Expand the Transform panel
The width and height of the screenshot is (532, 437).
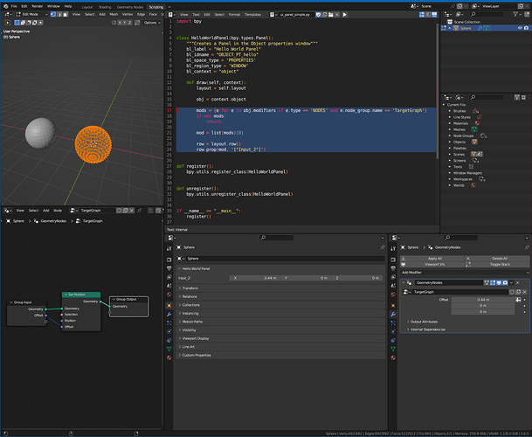pos(280,288)
